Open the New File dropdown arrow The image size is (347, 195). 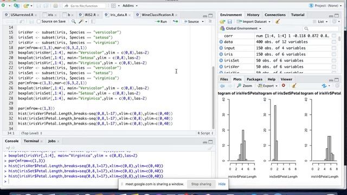pos(9,6)
